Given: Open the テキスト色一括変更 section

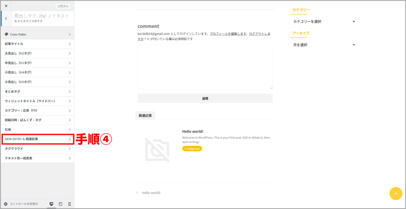Looking at the screenshot, I should (x=38, y=158).
